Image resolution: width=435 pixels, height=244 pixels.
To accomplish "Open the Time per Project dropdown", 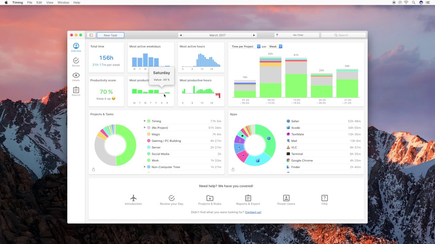I will [245, 46].
